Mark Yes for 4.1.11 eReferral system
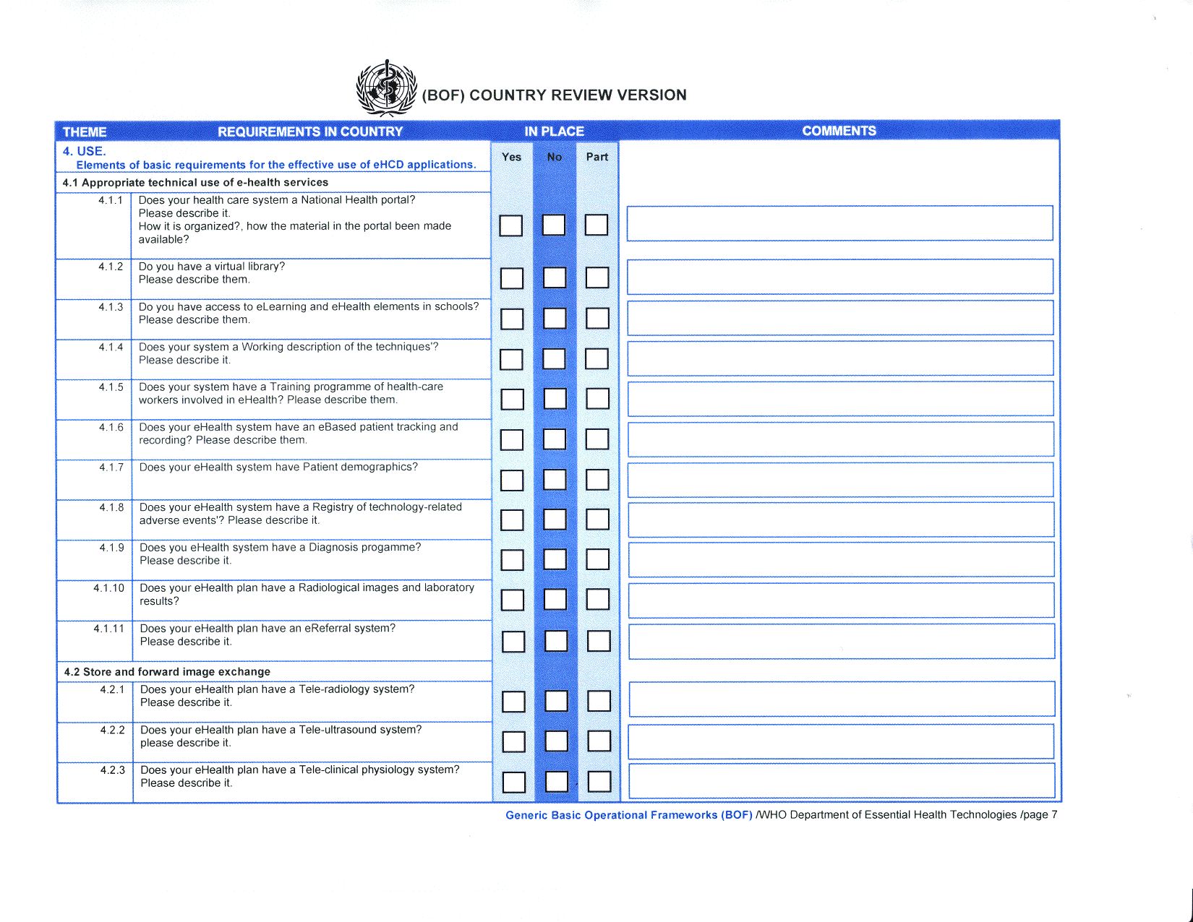This screenshot has width=1193, height=922. point(513,642)
